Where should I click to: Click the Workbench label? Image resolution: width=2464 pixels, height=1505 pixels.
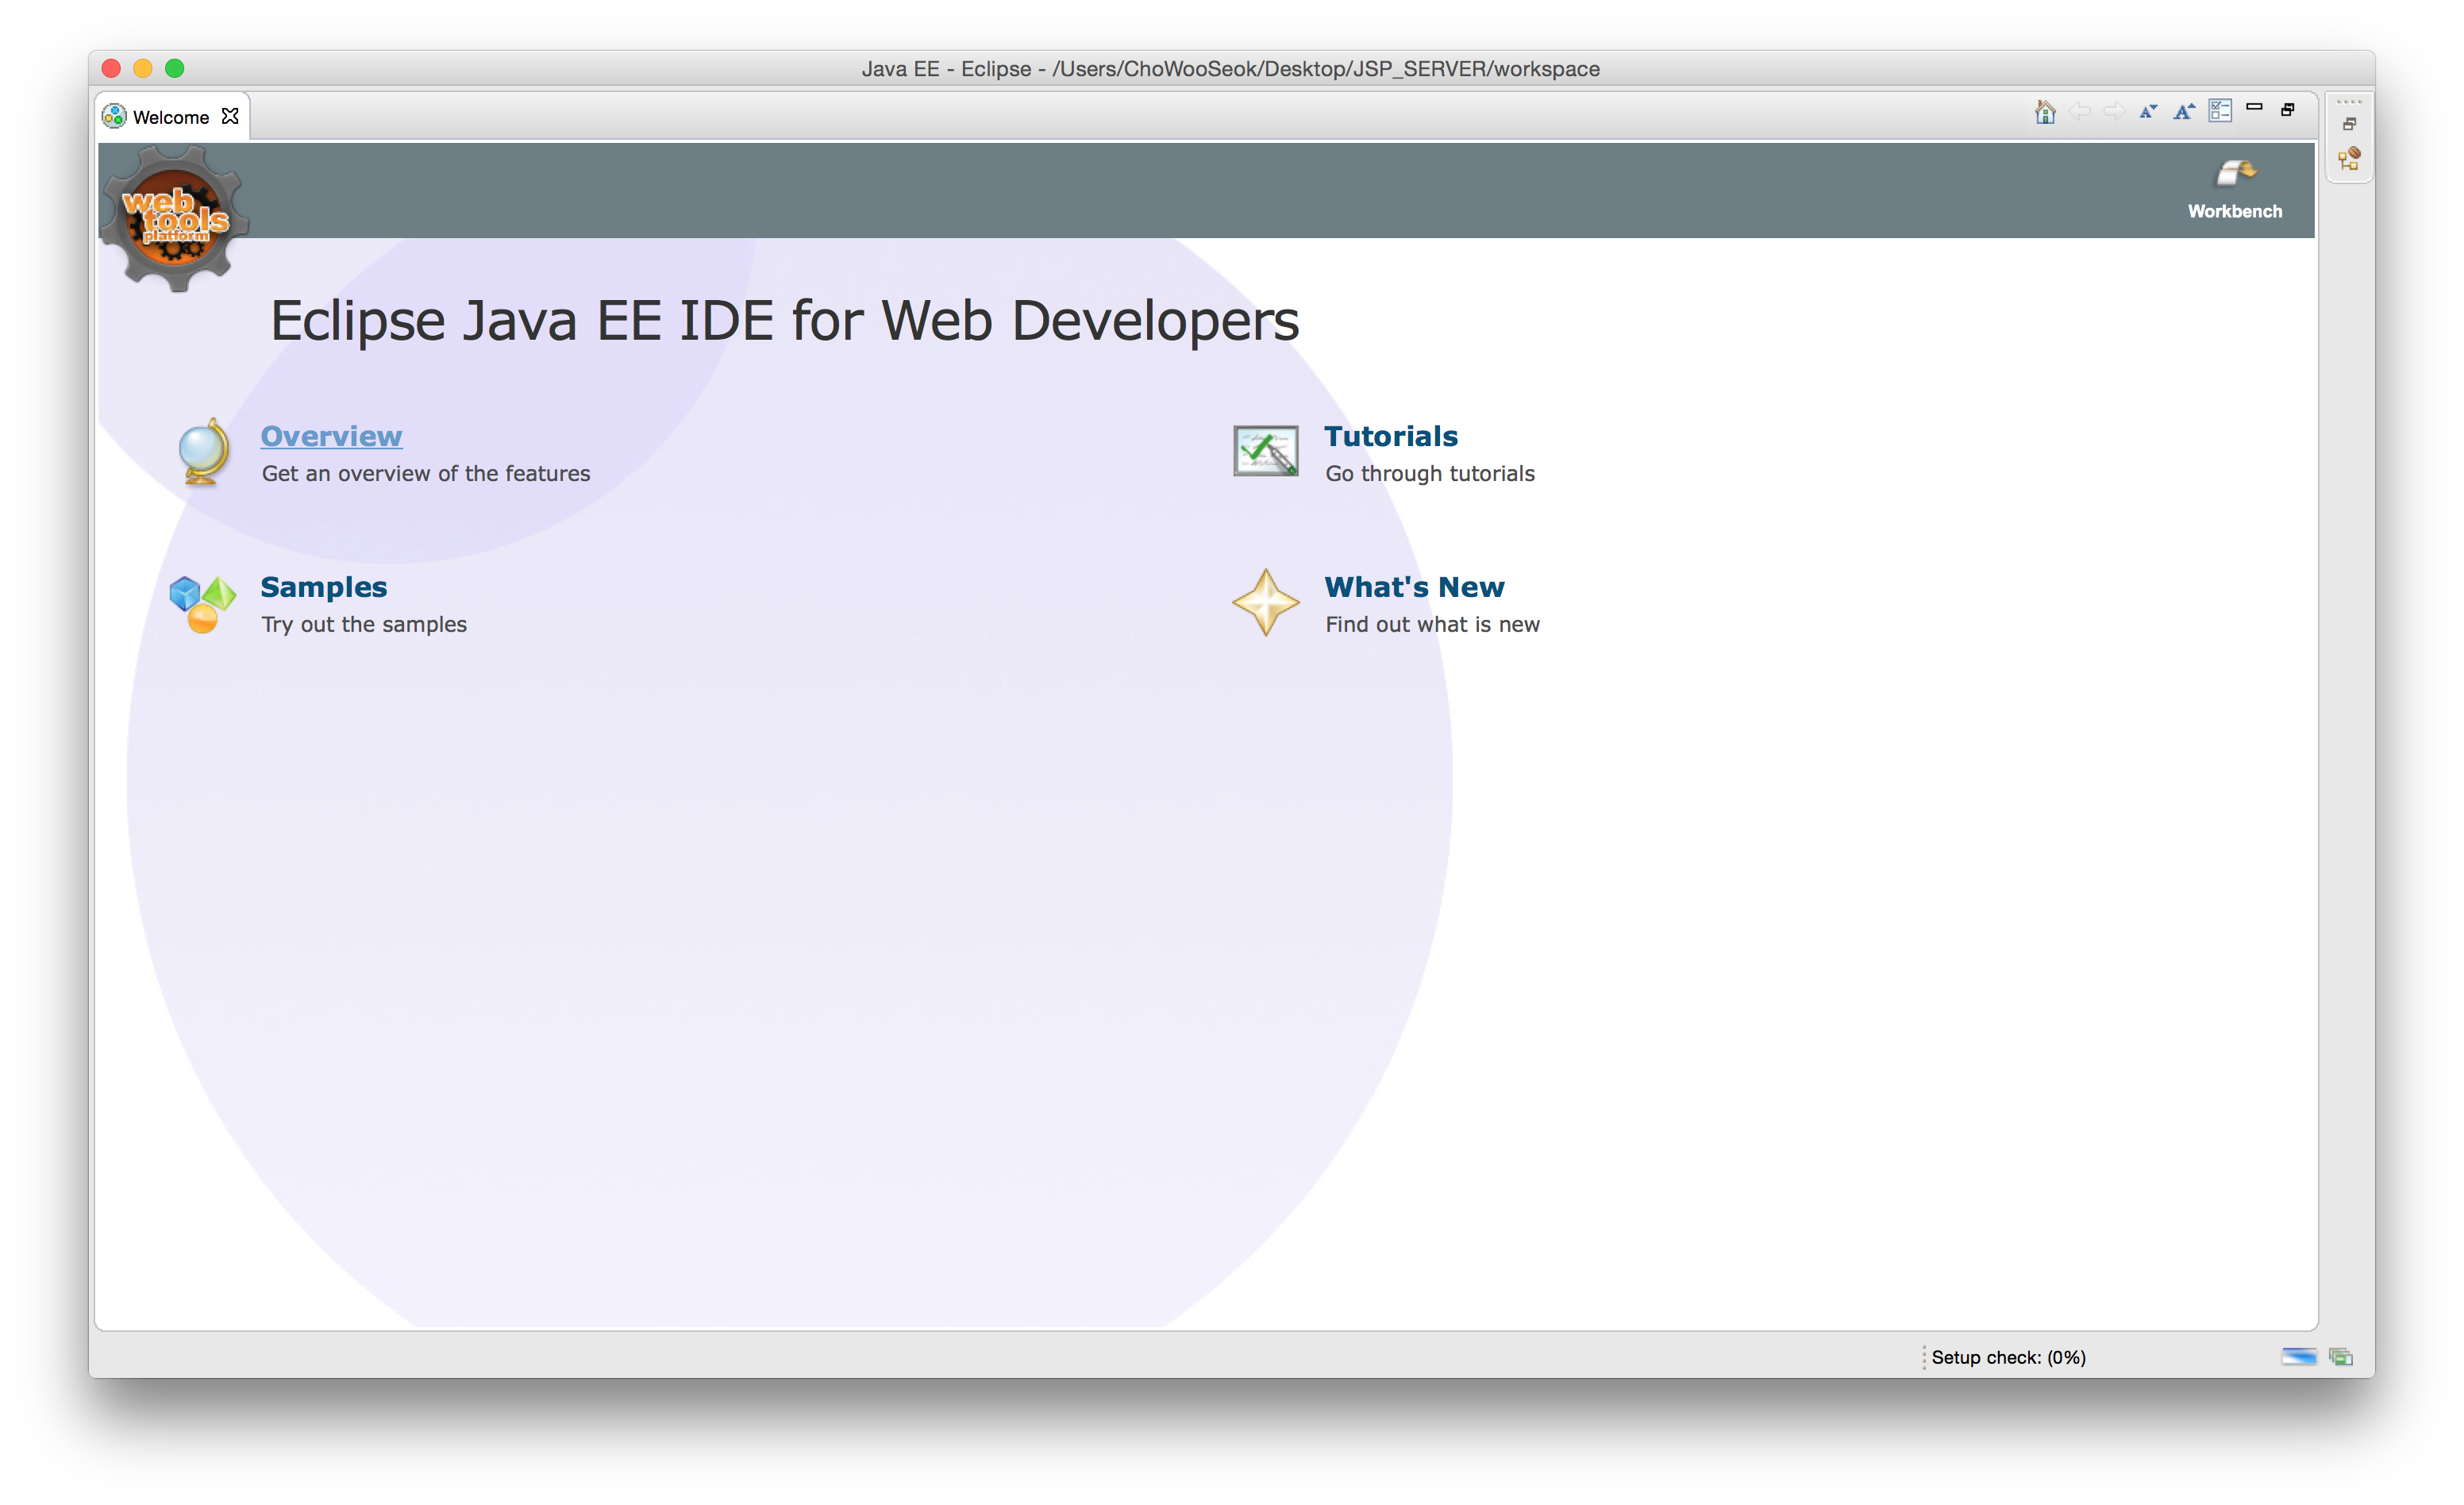[x=2234, y=211]
